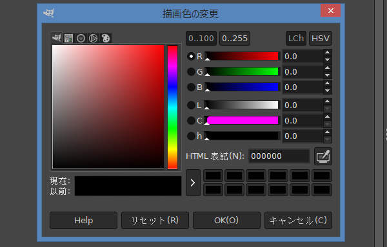Add current color to history using the arrow button
This screenshot has width=387, height=247.
(x=193, y=183)
